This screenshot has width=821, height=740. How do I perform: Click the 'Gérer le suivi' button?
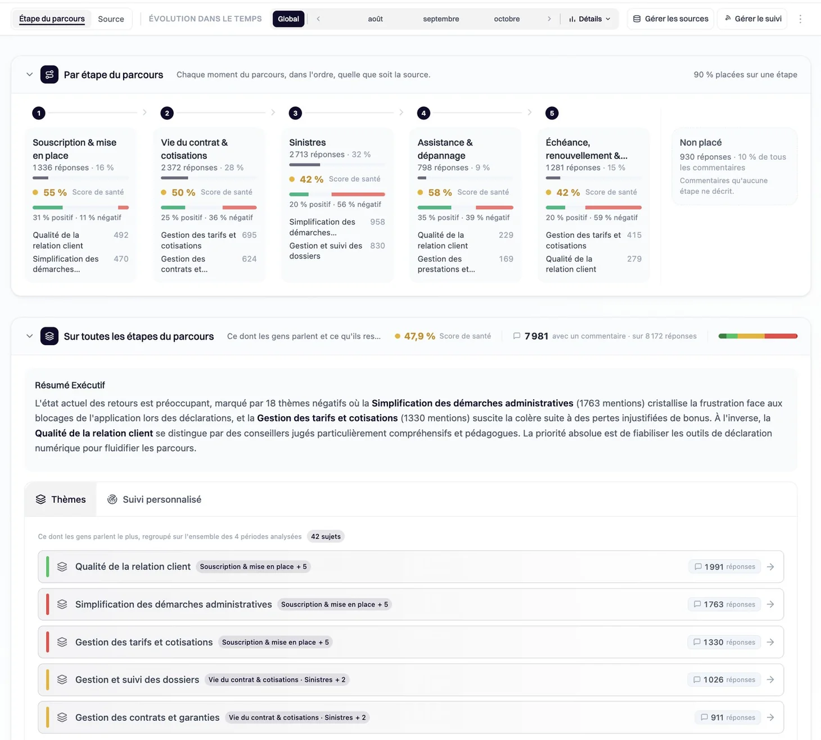752,19
